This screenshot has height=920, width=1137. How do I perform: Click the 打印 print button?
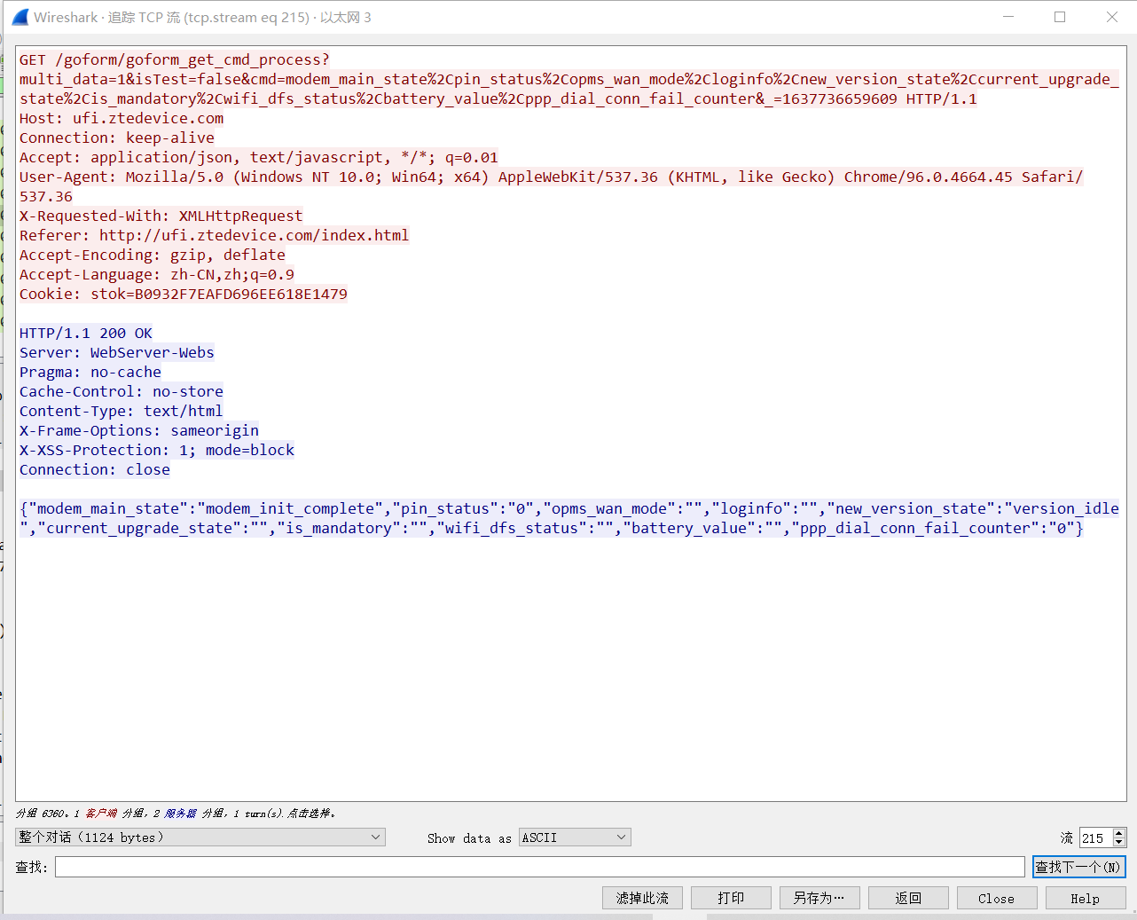tap(731, 898)
